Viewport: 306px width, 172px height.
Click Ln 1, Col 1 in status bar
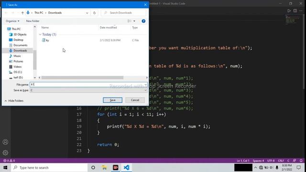tap(243, 161)
